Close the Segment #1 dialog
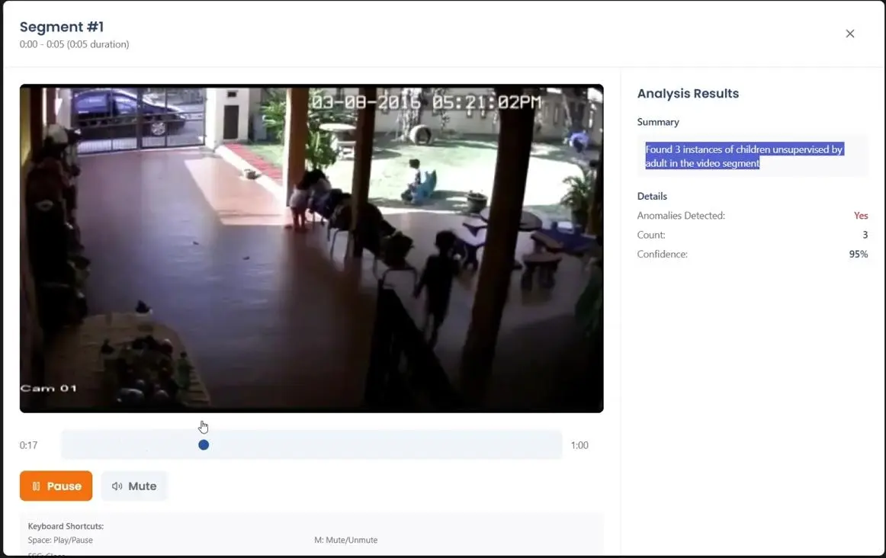 (x=850, y=34)
